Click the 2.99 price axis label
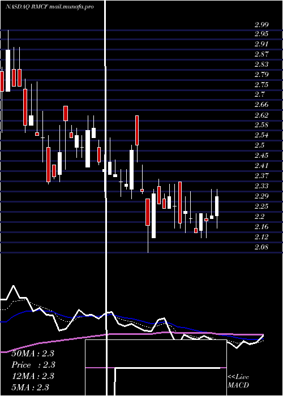The width and height of the screenshot is (283, 396). (261, 25)
